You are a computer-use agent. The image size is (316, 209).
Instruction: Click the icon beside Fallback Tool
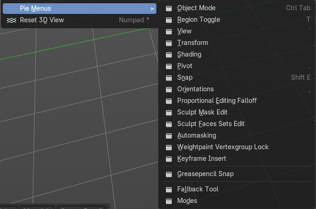click(x=169, y=190)
